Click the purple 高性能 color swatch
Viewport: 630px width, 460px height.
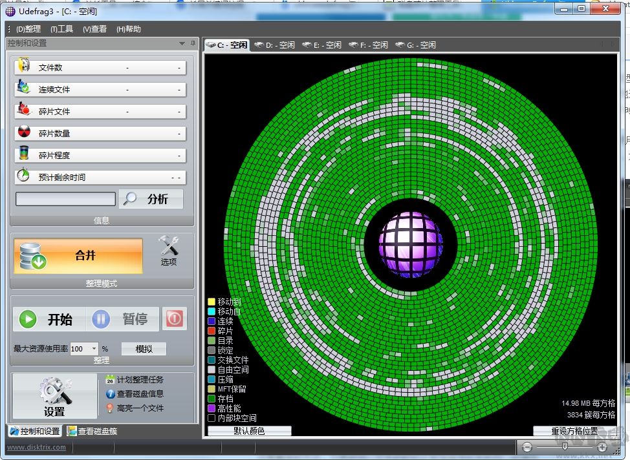210,408
